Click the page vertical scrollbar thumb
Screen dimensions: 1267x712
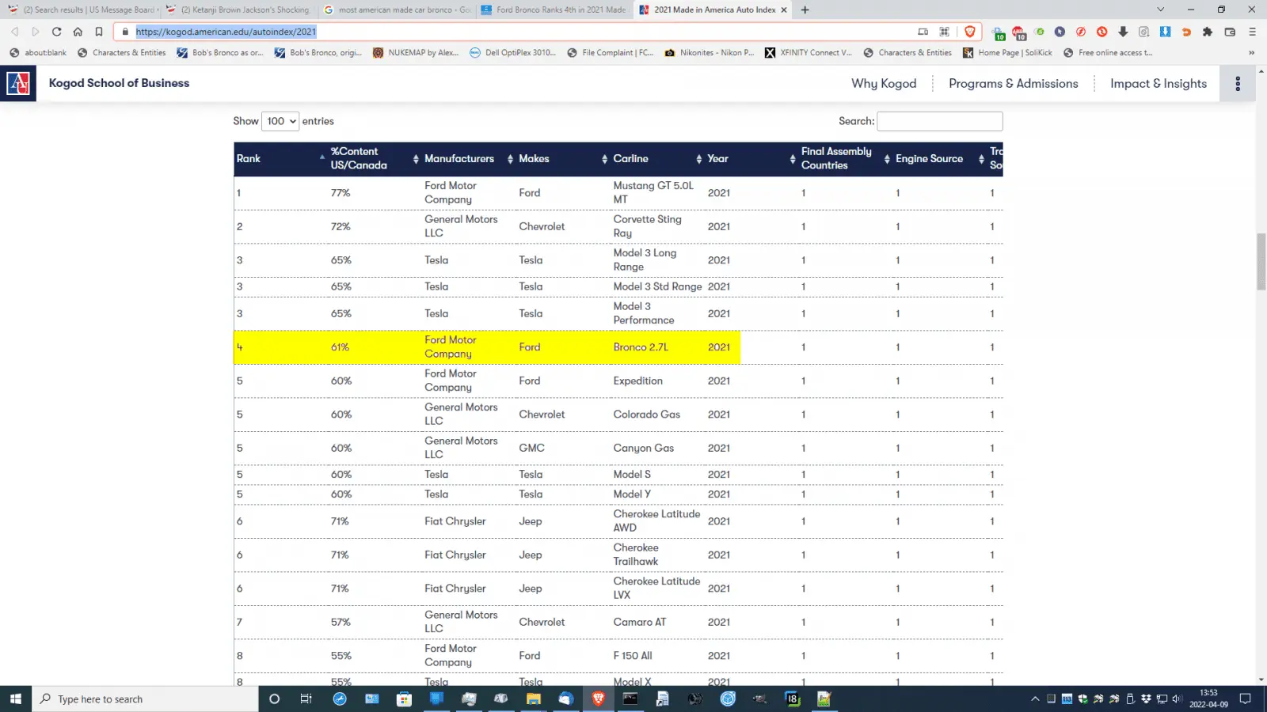(1261, 261)
